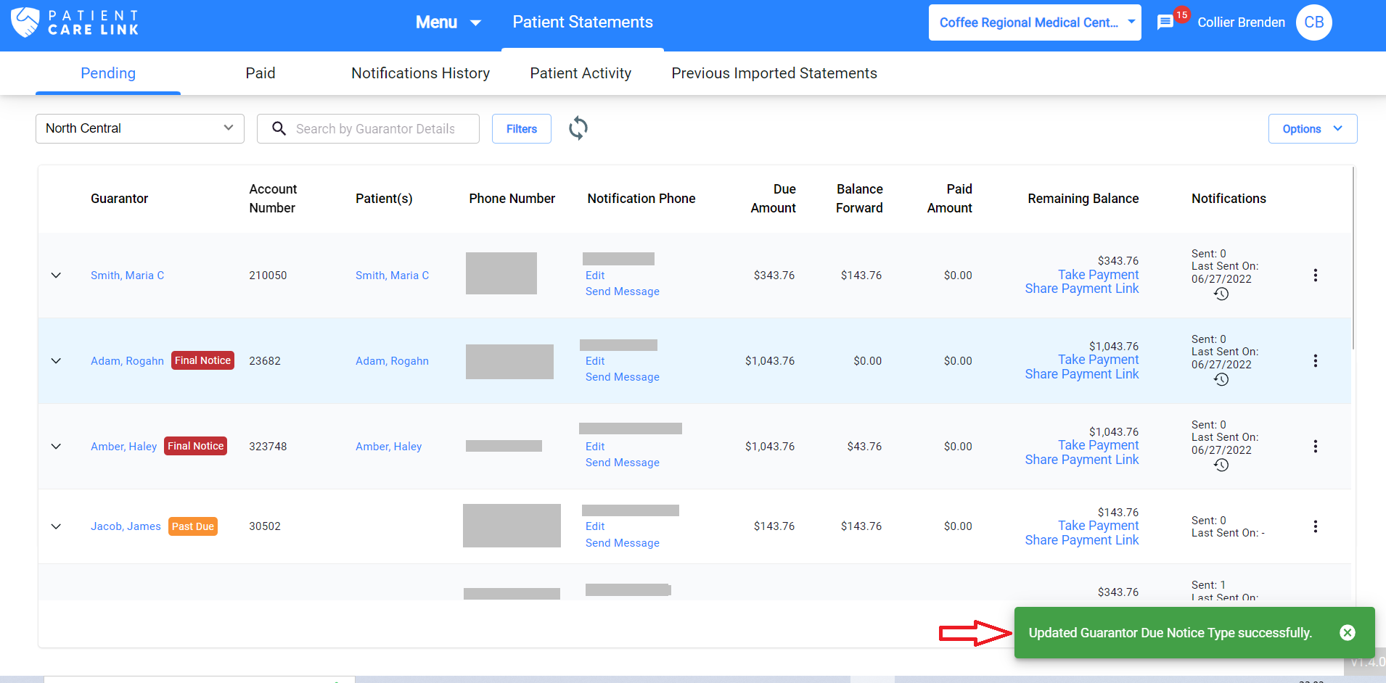This screenshot has height=683, width=1386.
Task: Edit notification phone for Amber, Haley
Action: pos(595,447)
